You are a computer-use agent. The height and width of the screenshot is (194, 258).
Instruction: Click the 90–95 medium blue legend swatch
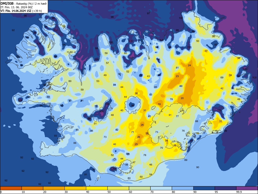[x=204, y=188]
